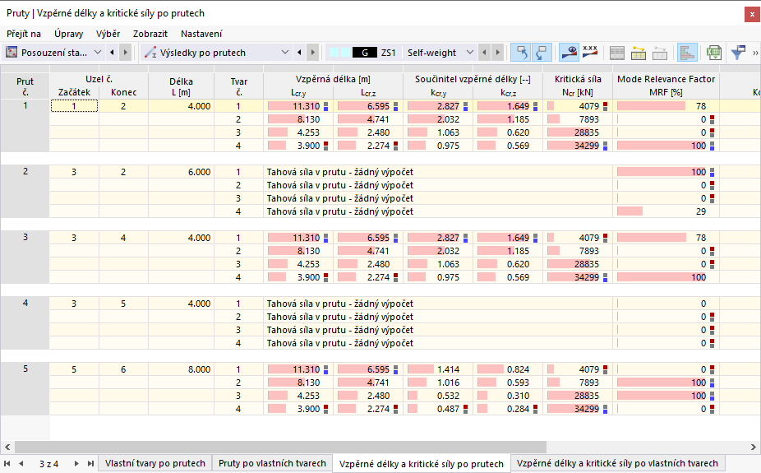Click Prut 3 row header

[x=25, y=257]
